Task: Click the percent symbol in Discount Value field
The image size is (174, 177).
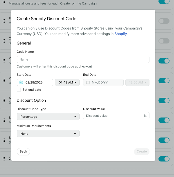Action: coord(145,115)
